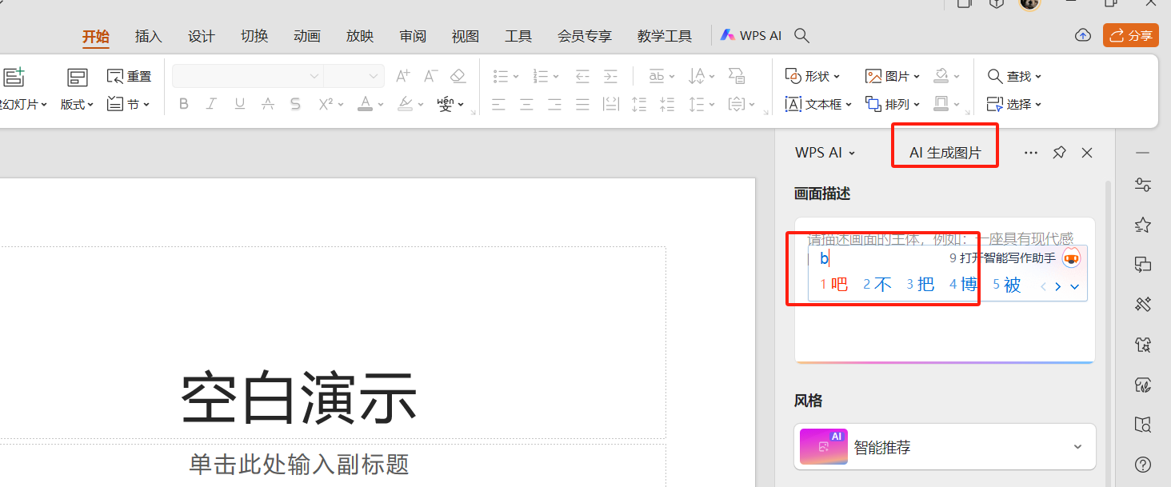Click the 空白演示 slide title placeholder

299,398
